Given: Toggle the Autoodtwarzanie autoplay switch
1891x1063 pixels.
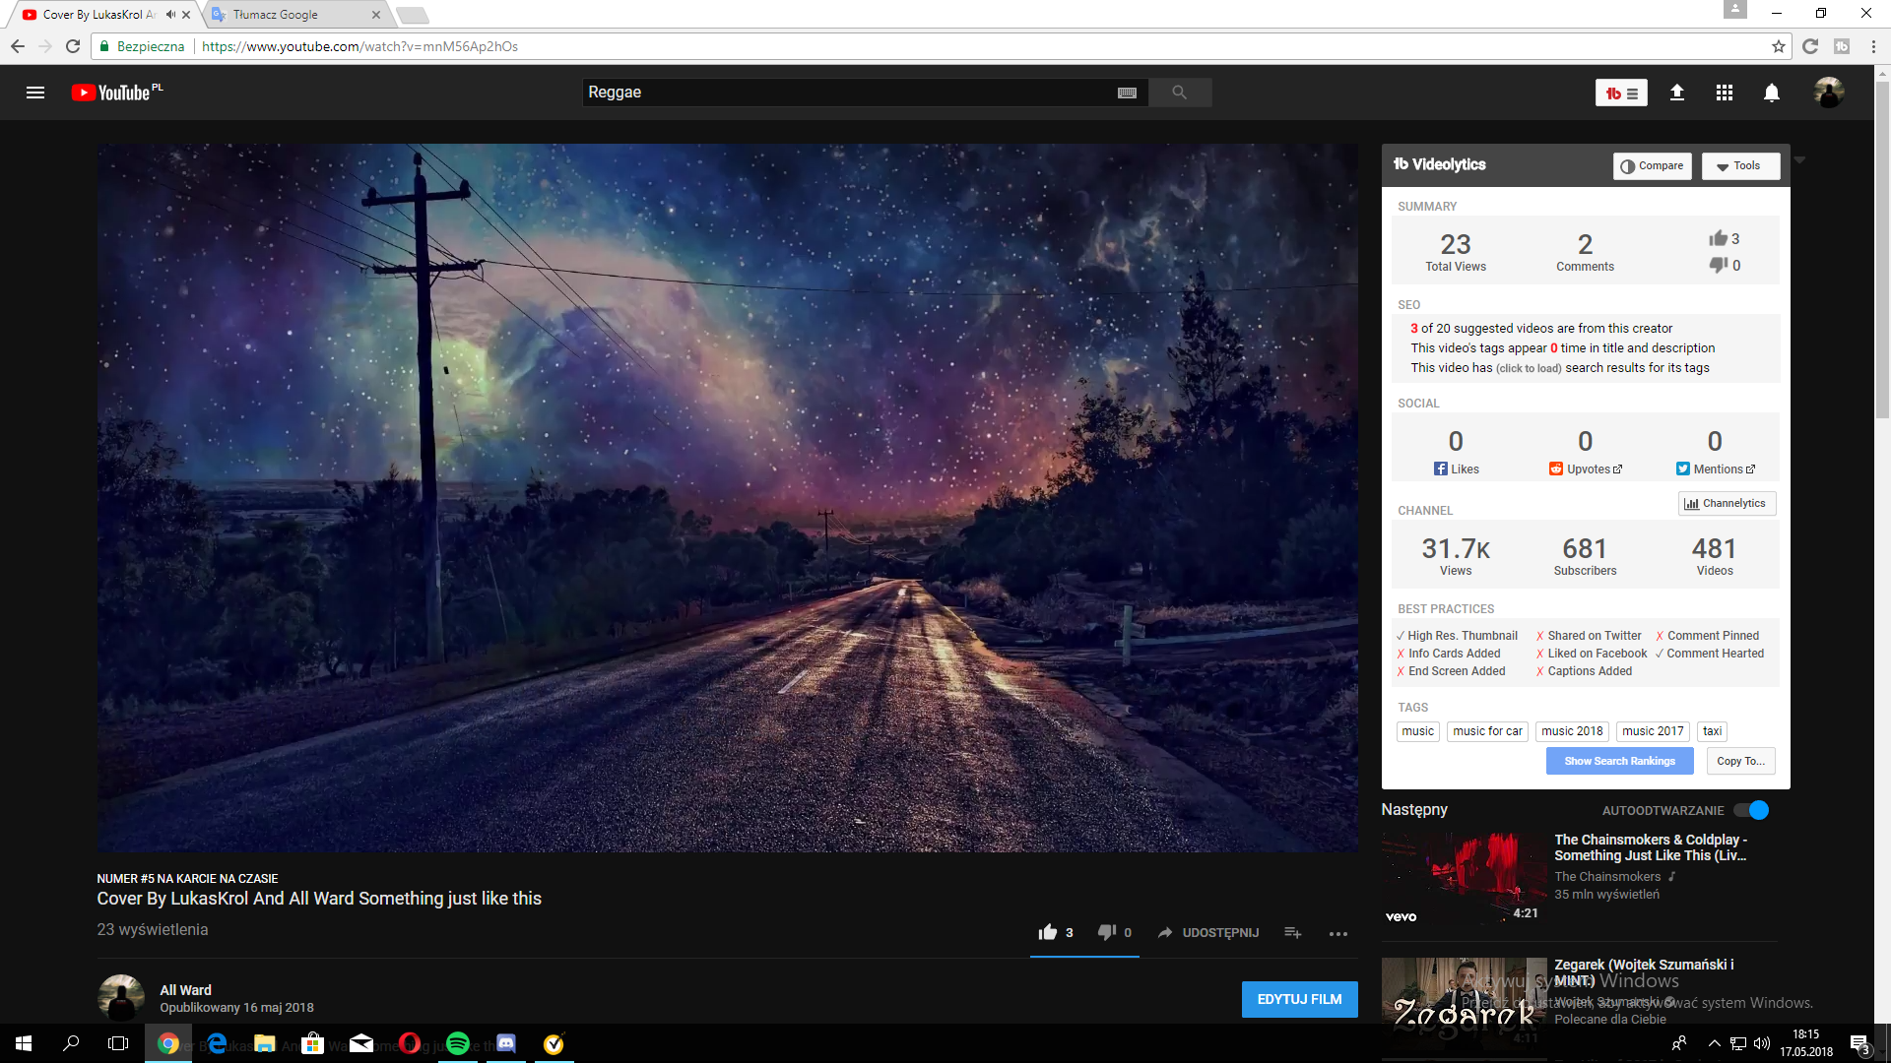Looking at the screenshot, I should 1751,810.
